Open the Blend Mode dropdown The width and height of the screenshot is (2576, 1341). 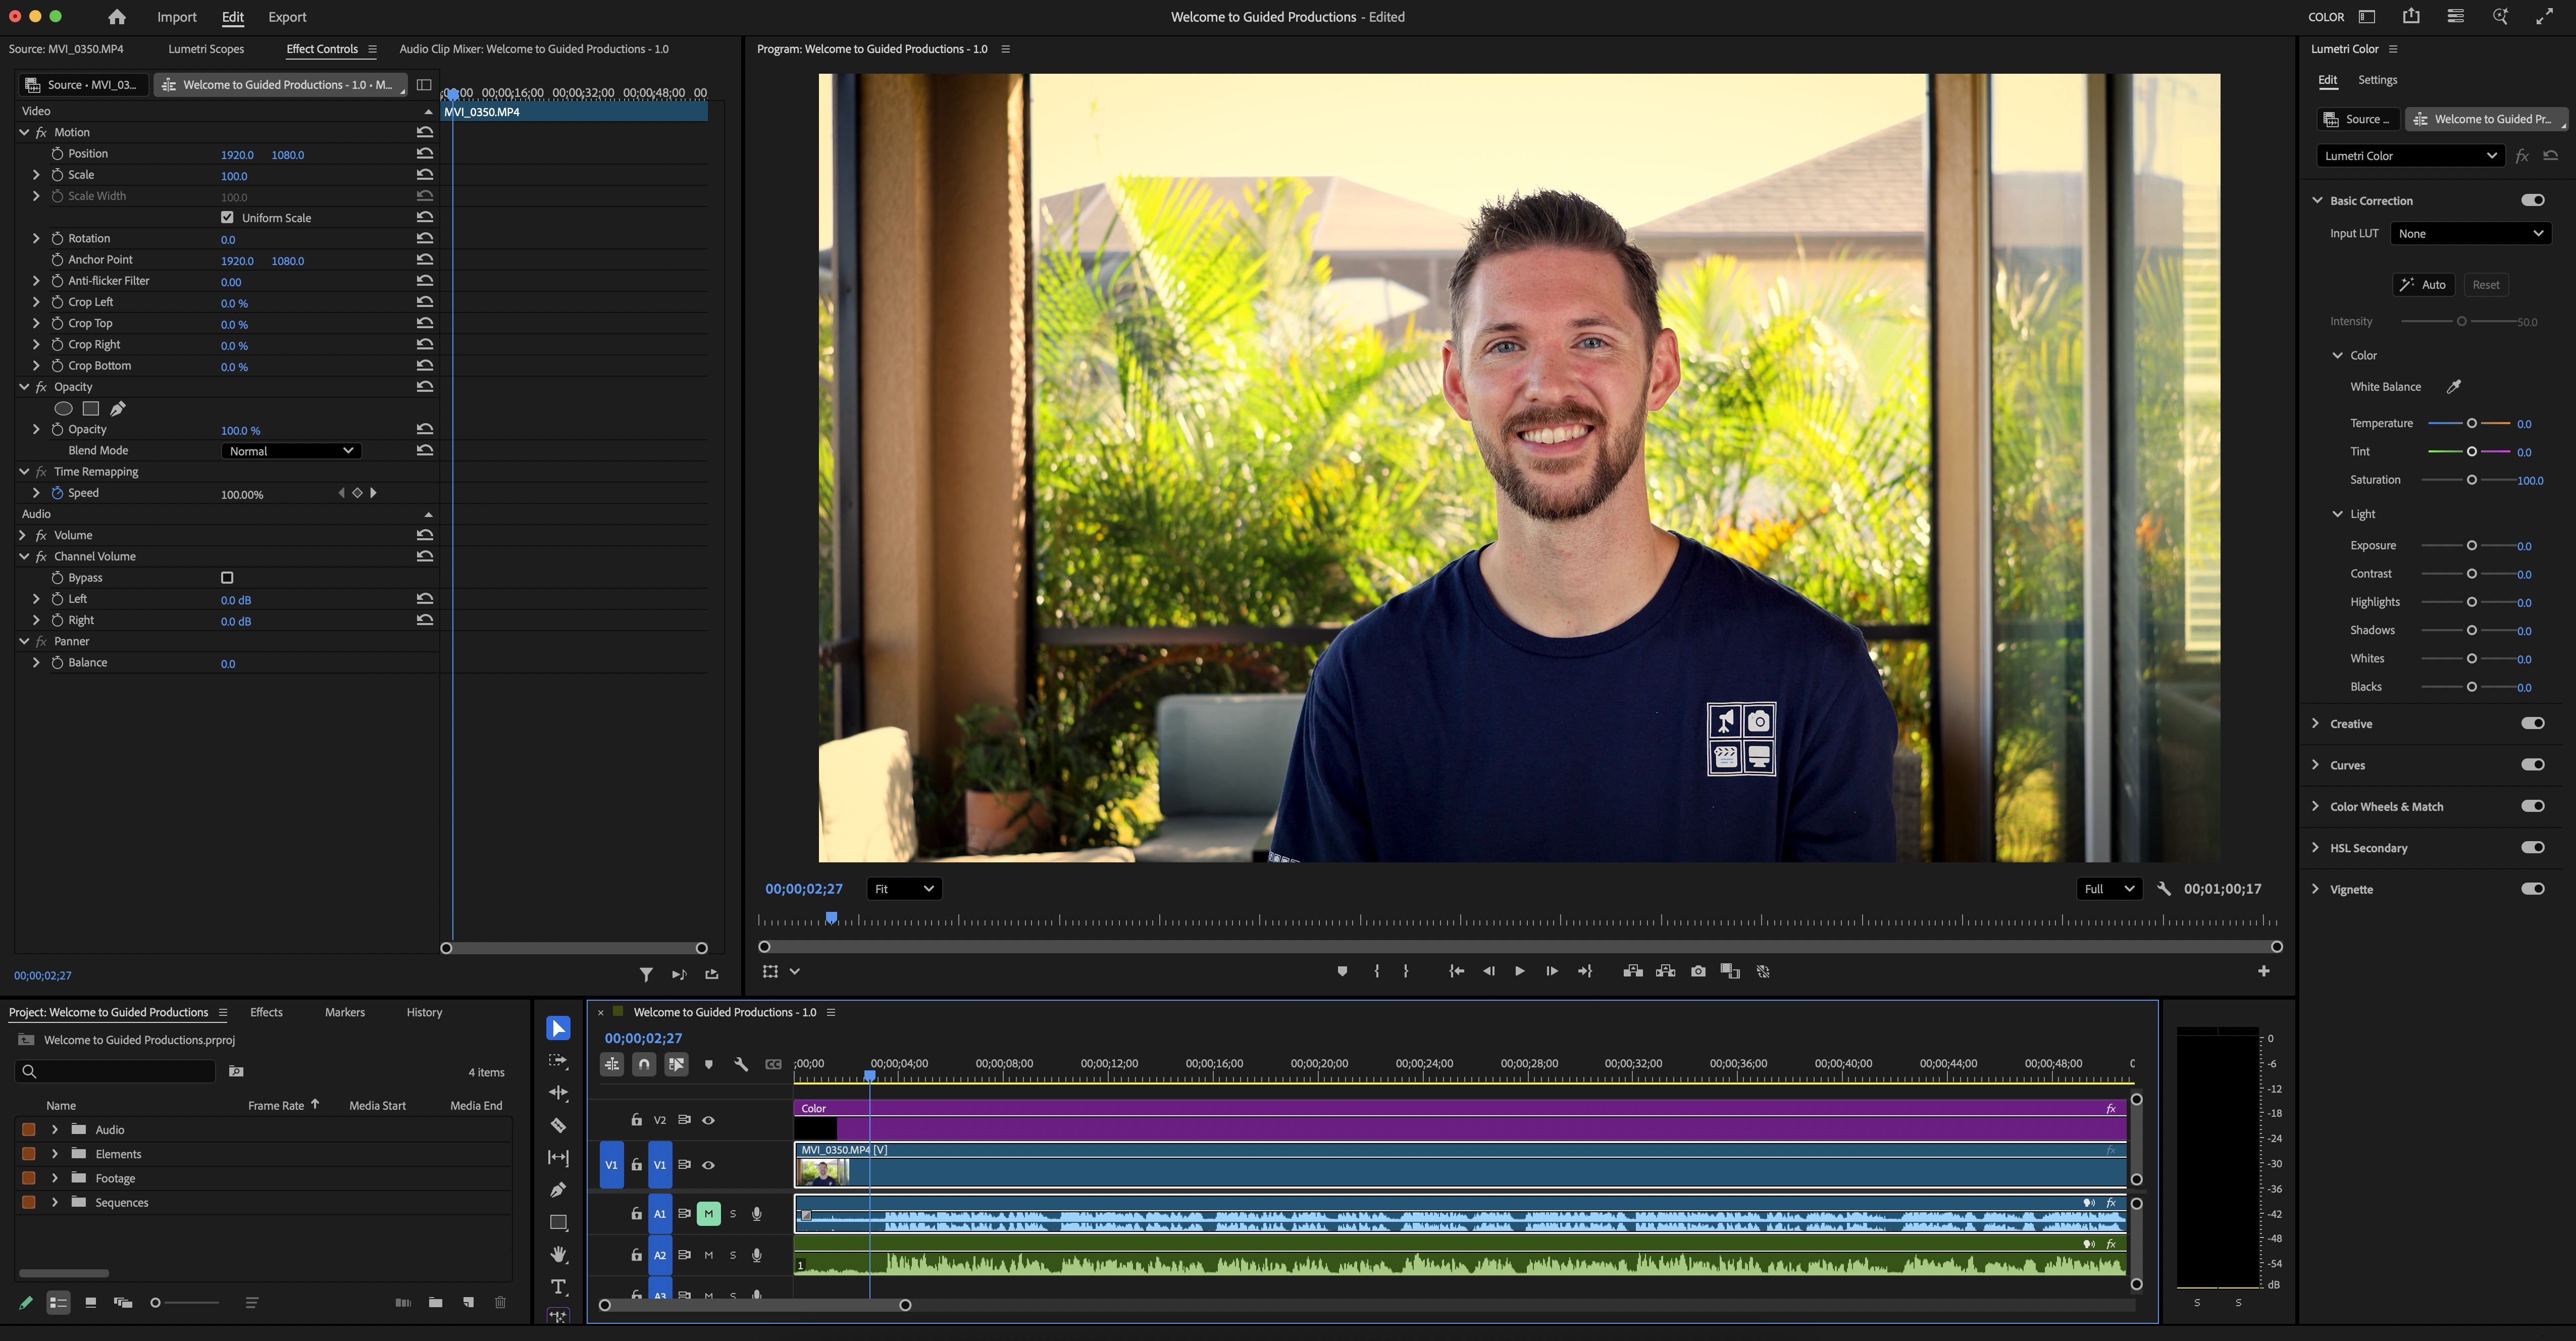[290, 451]
